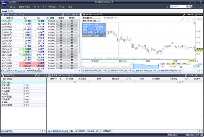
Task: Click the handshake tool icon on chart
Action: tap(199, 19)
